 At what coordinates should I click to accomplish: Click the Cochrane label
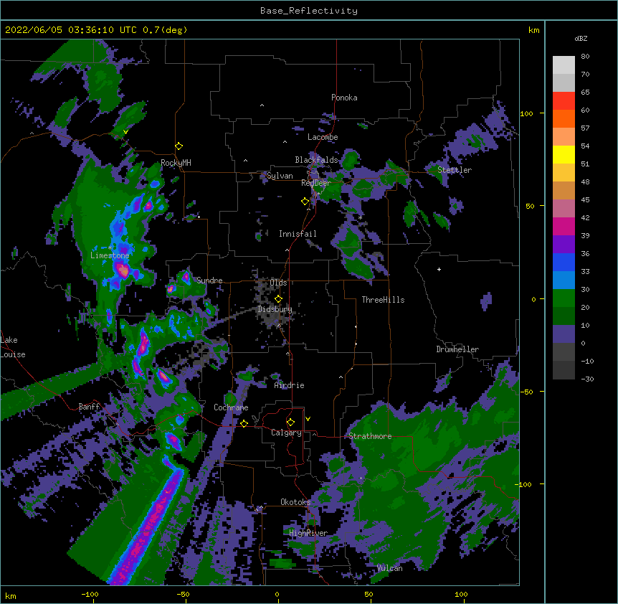pyautogui.click(x=231, y=407)
